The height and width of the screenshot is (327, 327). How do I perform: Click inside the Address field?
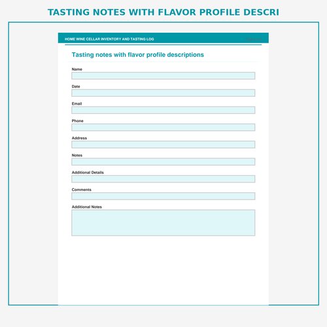163,145
